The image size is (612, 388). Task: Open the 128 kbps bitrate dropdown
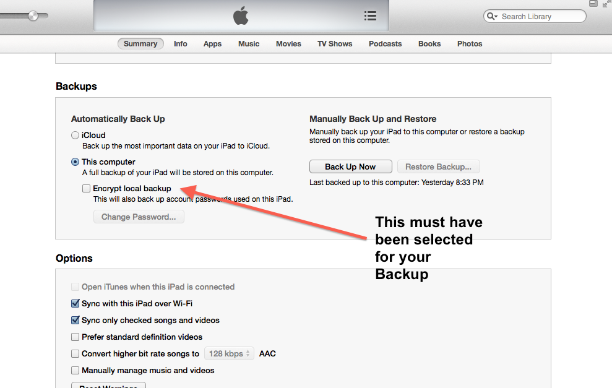pos(229,353)
